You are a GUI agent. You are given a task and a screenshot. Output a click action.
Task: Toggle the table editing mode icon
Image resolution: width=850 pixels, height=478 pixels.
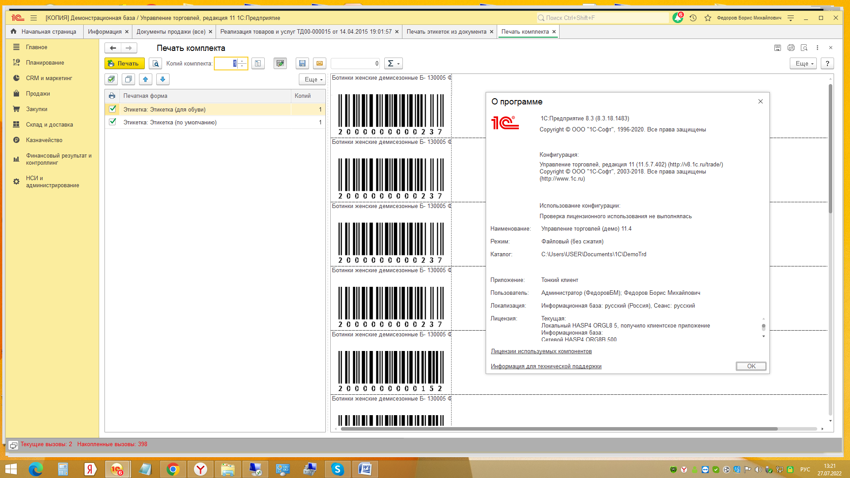coord(280,63)
